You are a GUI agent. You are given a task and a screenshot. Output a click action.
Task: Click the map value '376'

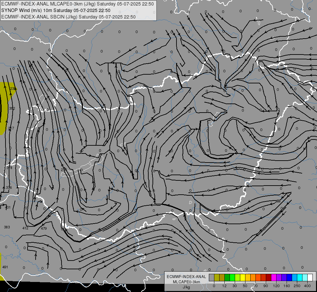coord(9,188)
